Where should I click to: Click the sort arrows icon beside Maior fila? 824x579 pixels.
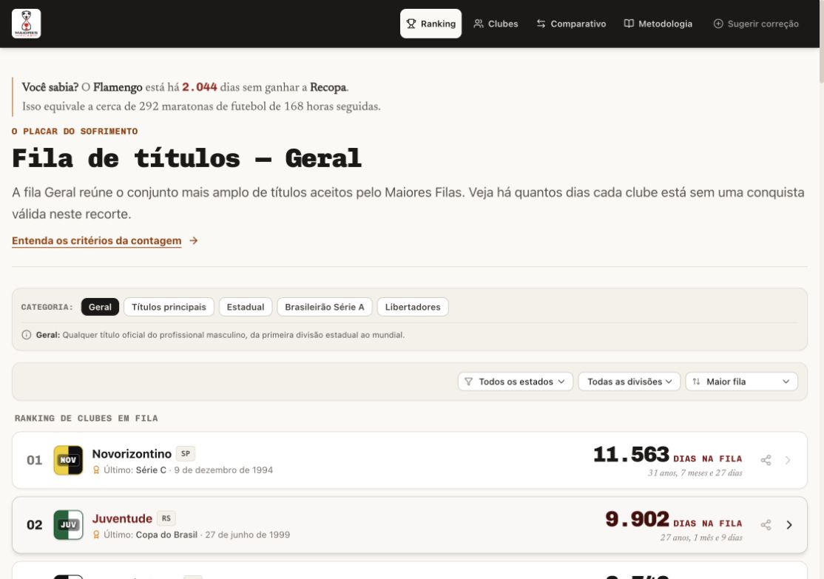coord(696,382)
